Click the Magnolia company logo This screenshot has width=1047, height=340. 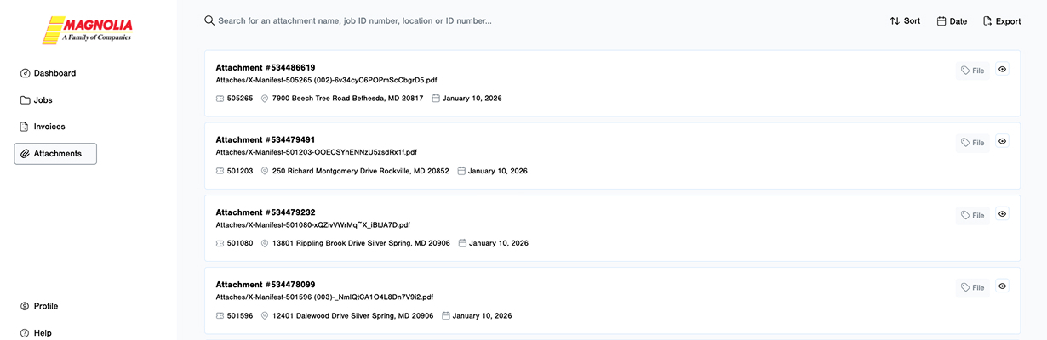click(x=86, y=30)
